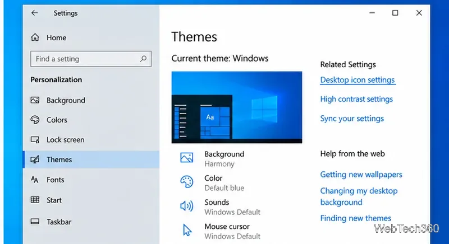449x244 pixels.
Task: Open the Colors settings page
Action: point(91,120)
